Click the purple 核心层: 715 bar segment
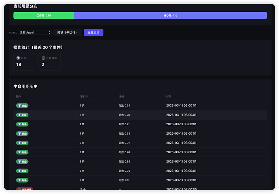The width and height of the screenshot is (279, 194). click(171, 15)
